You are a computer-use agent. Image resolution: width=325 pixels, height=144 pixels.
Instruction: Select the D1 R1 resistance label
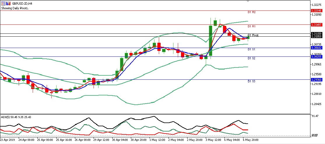pos(252,26)
